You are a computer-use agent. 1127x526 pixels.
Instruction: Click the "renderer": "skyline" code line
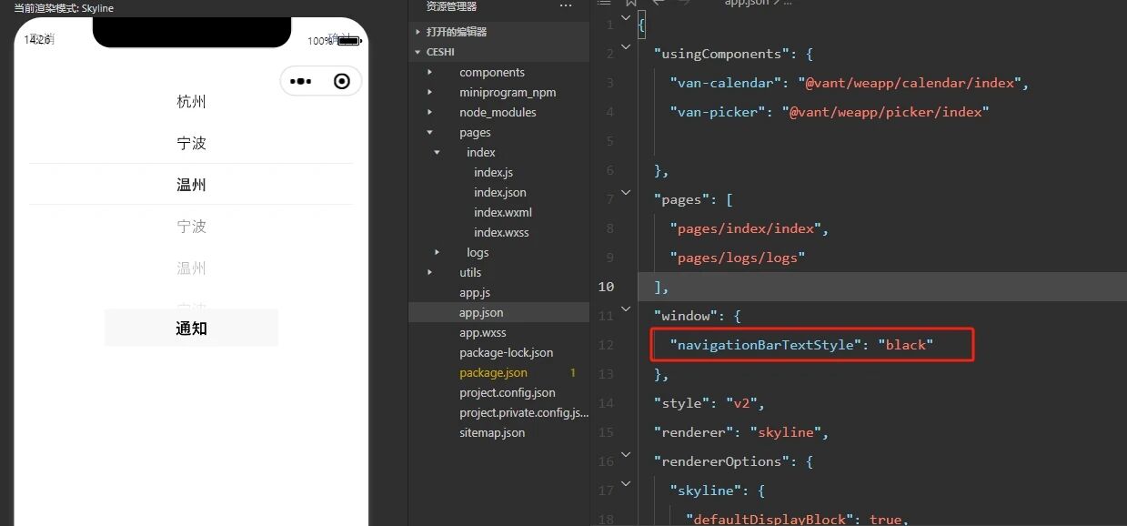[x=741, y=432]
